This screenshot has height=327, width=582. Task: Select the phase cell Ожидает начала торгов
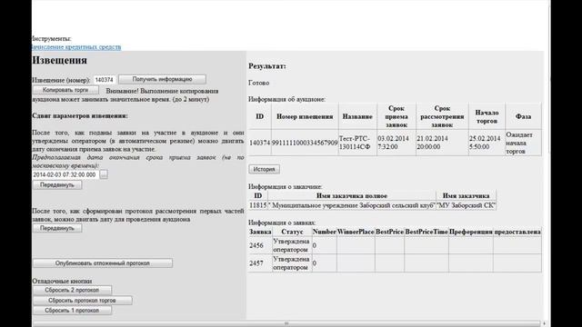tap(523, 143)
